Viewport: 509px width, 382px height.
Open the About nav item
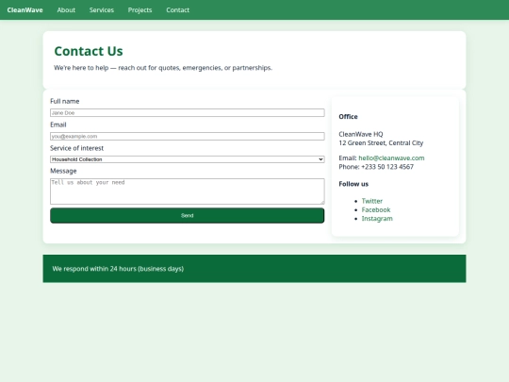tap(66, 10)
